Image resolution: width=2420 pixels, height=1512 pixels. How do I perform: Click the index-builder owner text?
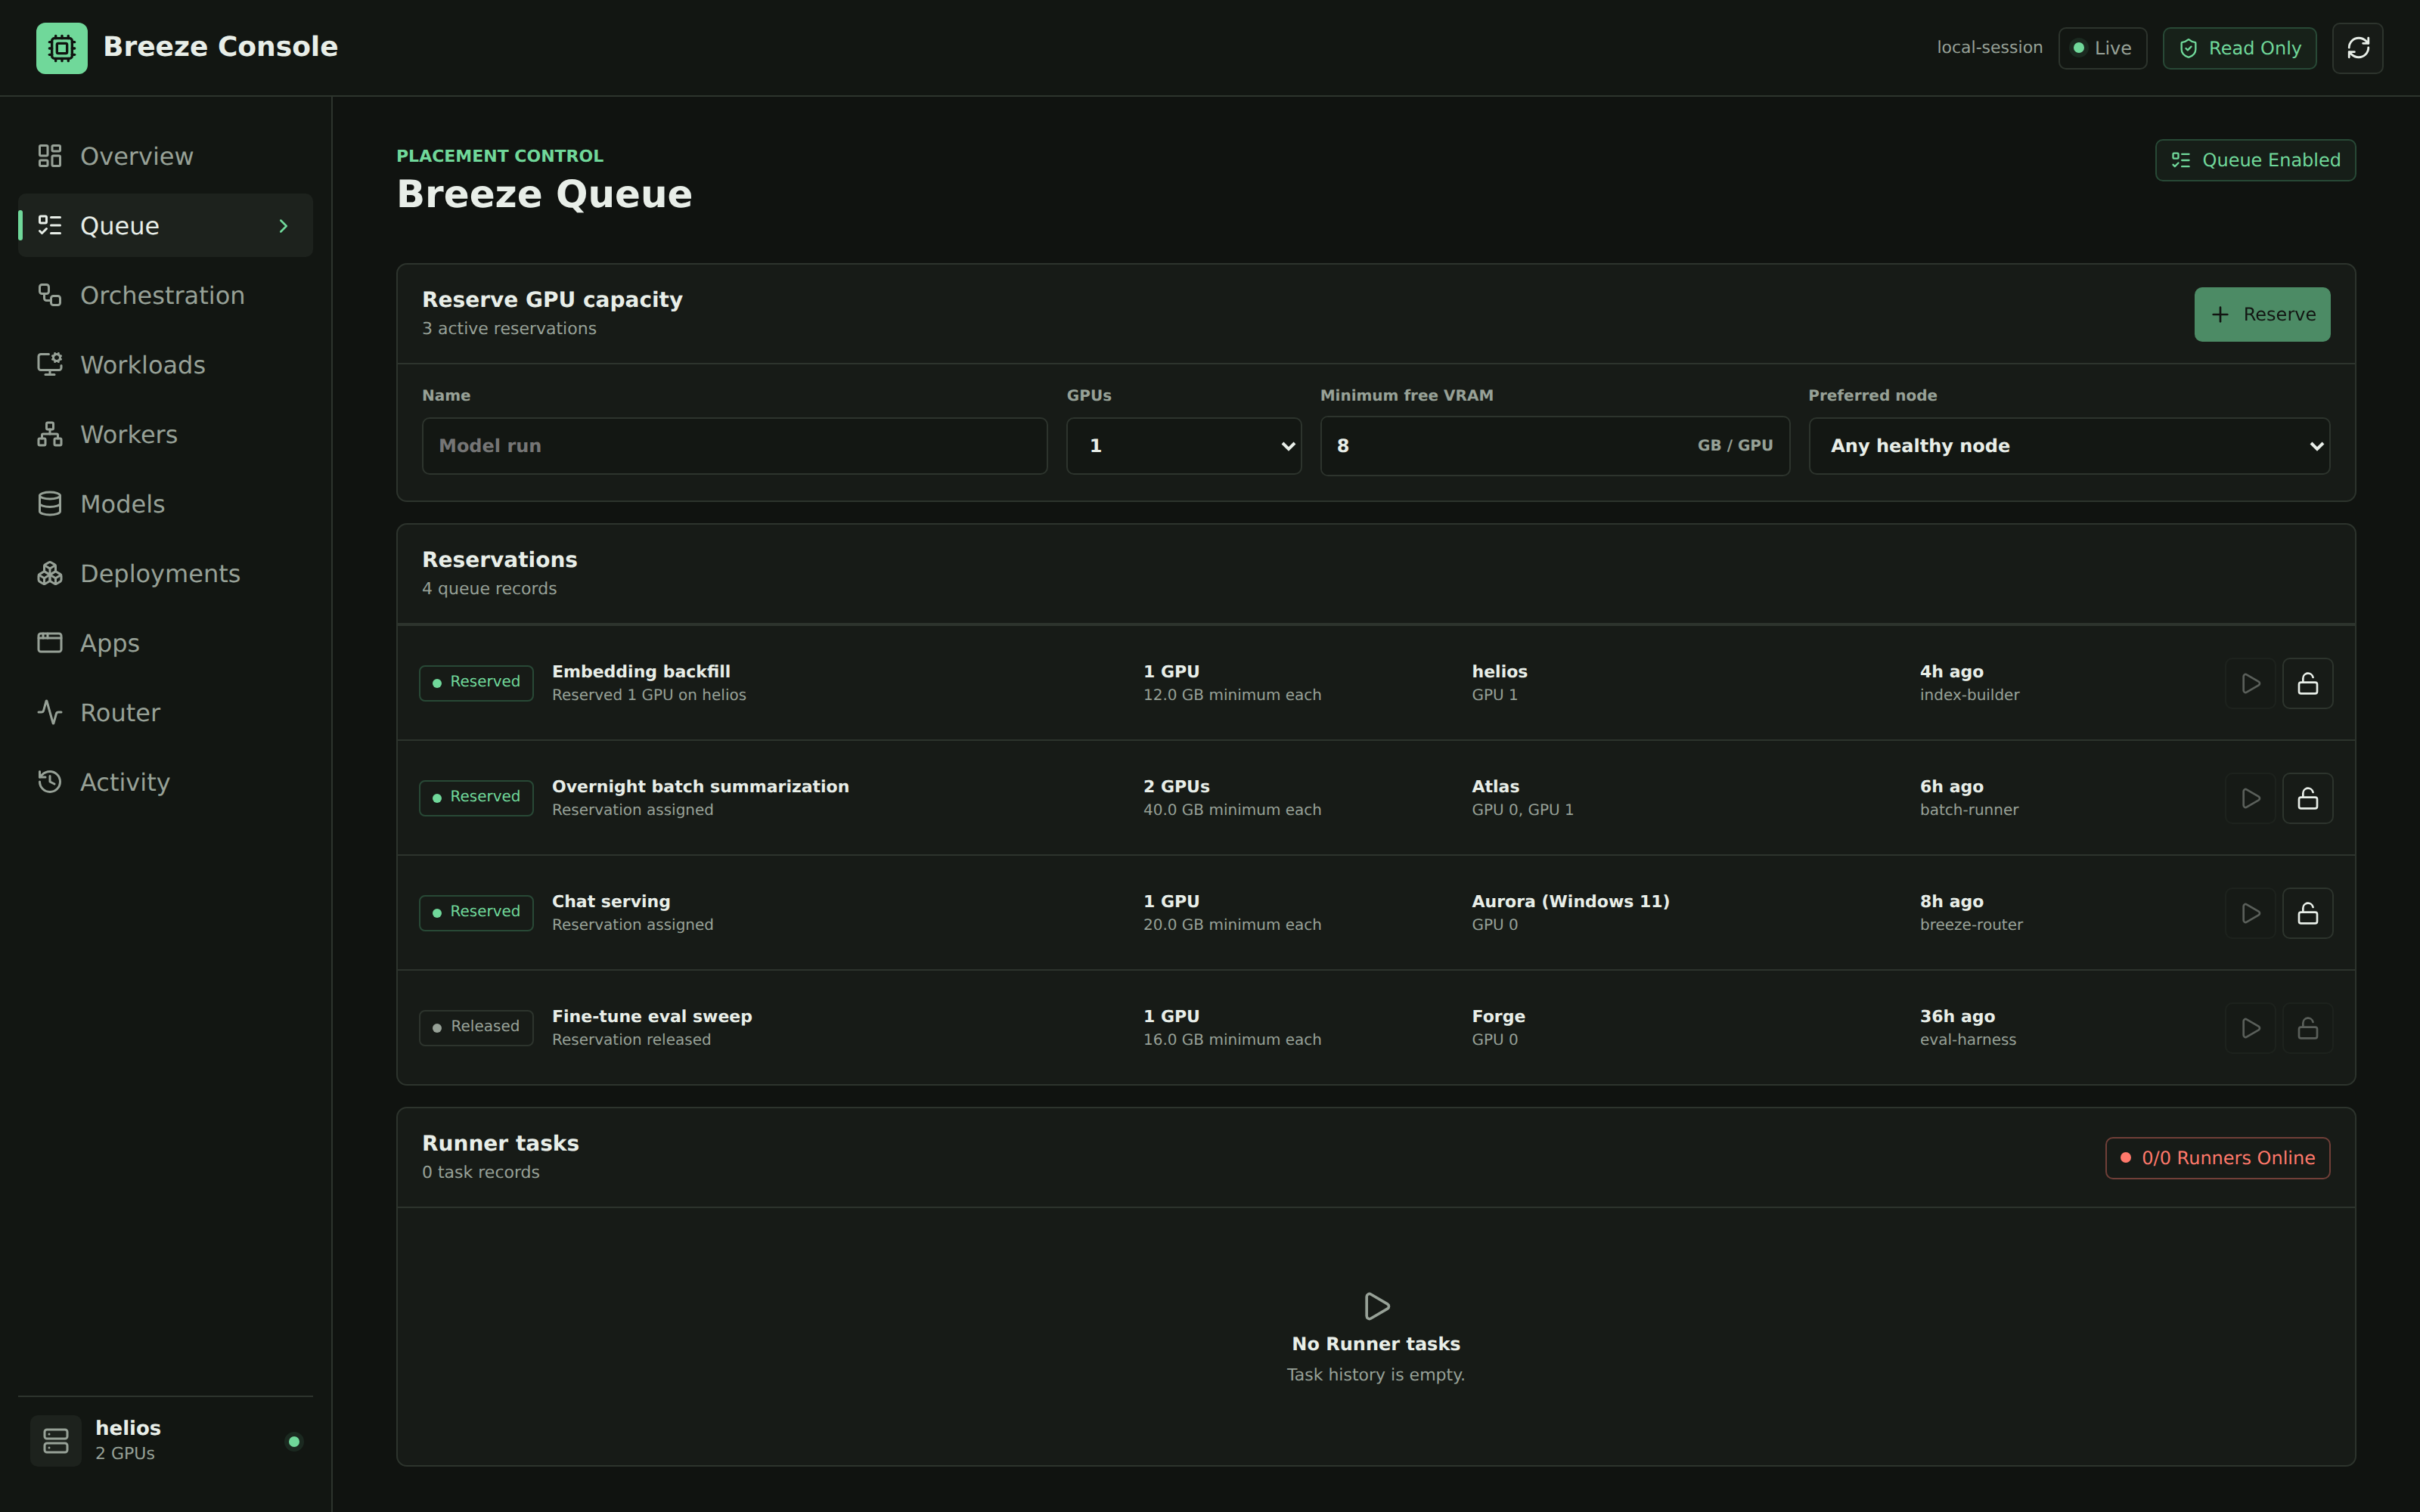point(1969,695)
